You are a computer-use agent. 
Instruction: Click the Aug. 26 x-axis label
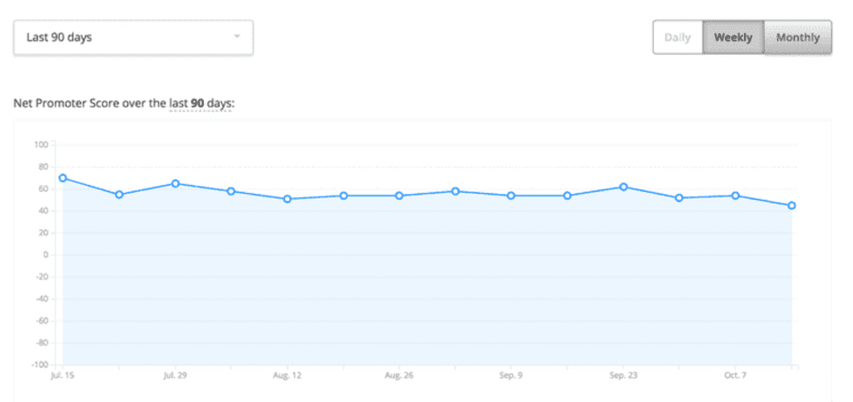click(x=398, y=374)
